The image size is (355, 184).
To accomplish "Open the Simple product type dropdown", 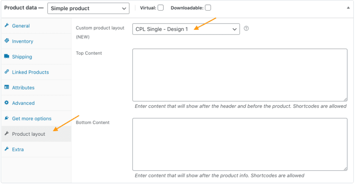I will pyautogui.click(x=88, y=8).
